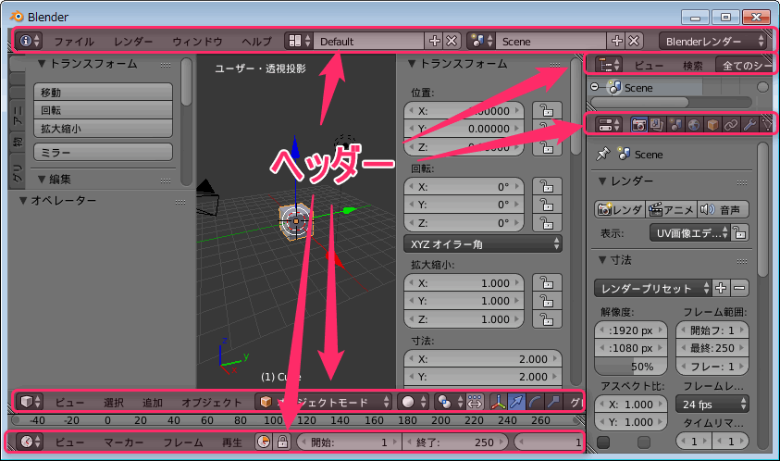Select the translate manipulator arrow
Viewport: 780px width, 461px height.
[x=517, y=402]
